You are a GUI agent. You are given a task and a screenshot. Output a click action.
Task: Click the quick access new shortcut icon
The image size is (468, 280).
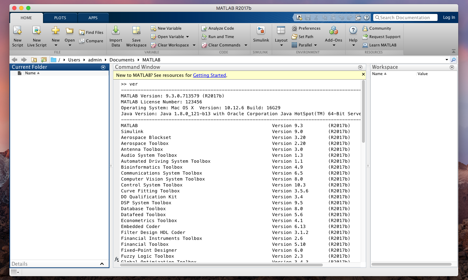tap(299, 17)
